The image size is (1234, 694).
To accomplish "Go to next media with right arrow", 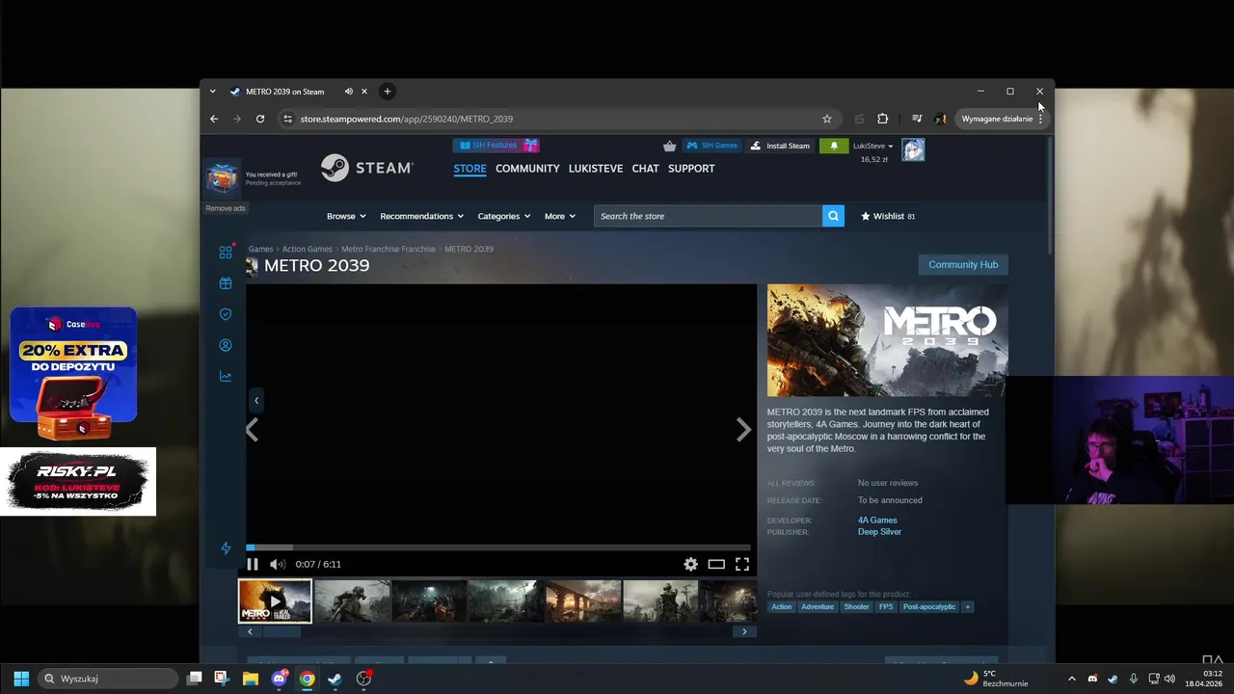I will pyautogui.click(x=743, y=430).
